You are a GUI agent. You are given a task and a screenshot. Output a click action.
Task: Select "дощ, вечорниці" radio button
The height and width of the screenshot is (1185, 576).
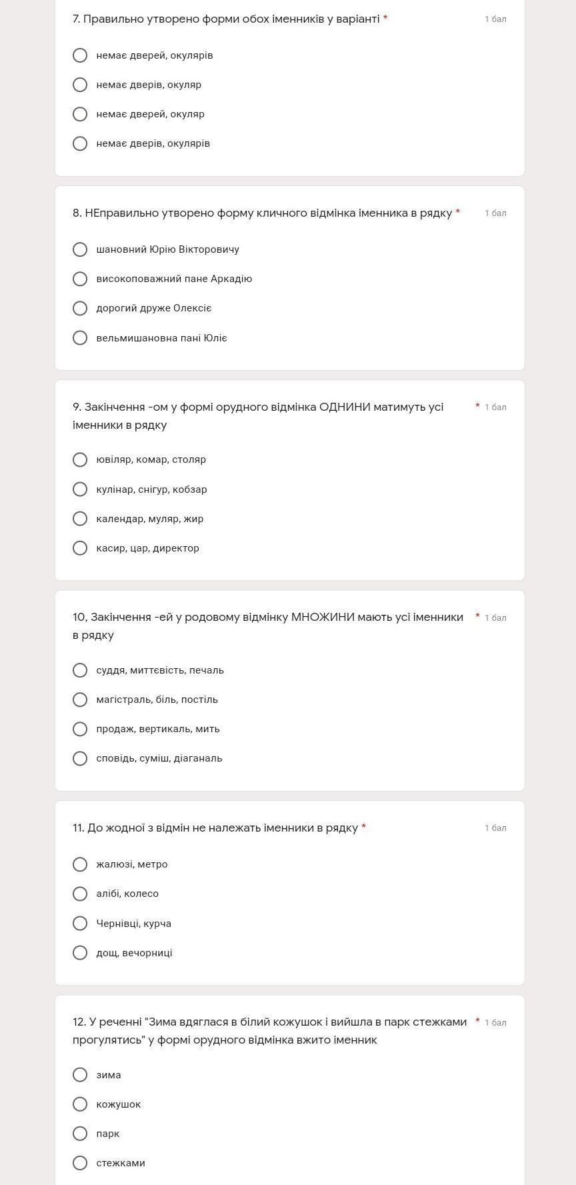[x=80, y=953]
